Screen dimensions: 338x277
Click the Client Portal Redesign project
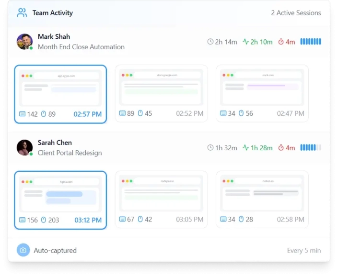[x=70, y=153]
